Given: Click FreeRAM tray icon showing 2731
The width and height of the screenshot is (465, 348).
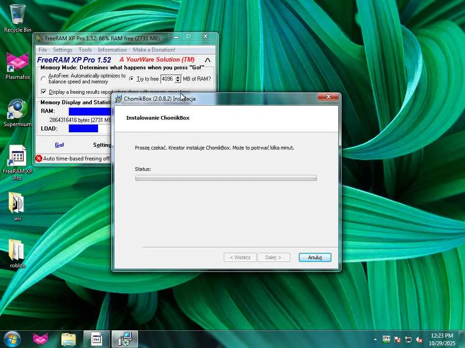Looking at the screenshot, I should (x=386, y=339).
